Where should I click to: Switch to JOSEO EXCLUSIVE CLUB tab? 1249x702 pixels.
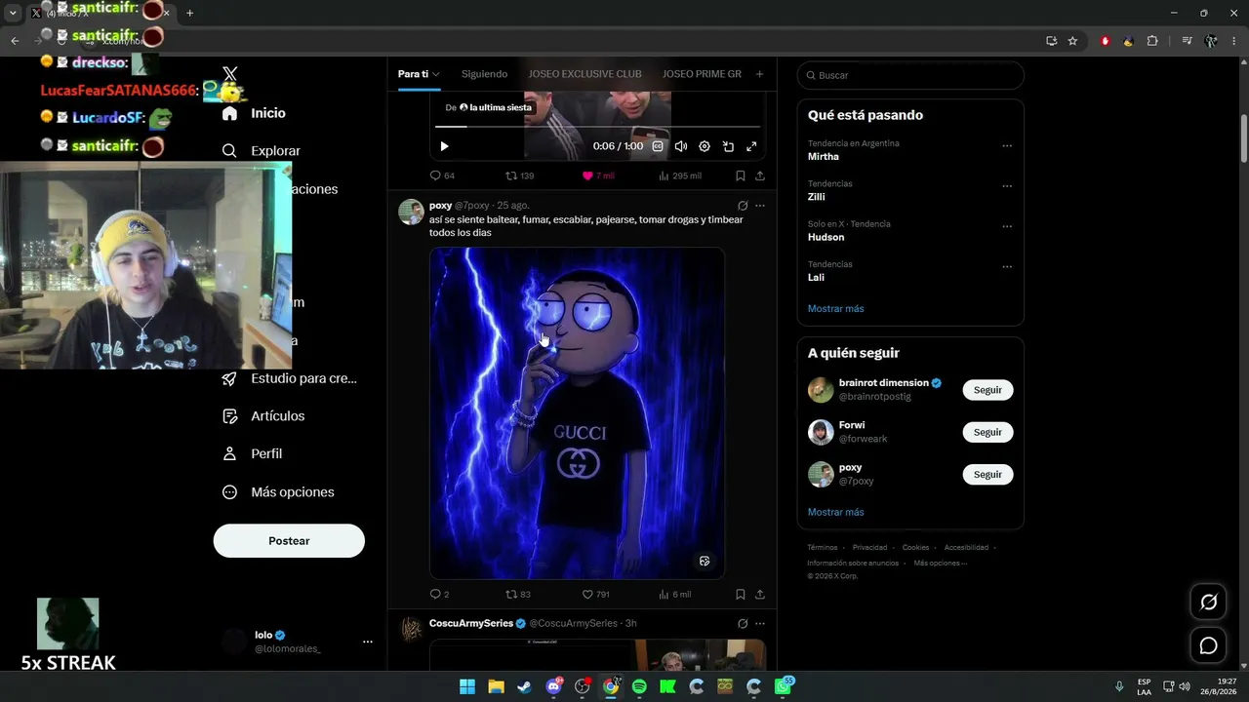click(x=584, y=74)
